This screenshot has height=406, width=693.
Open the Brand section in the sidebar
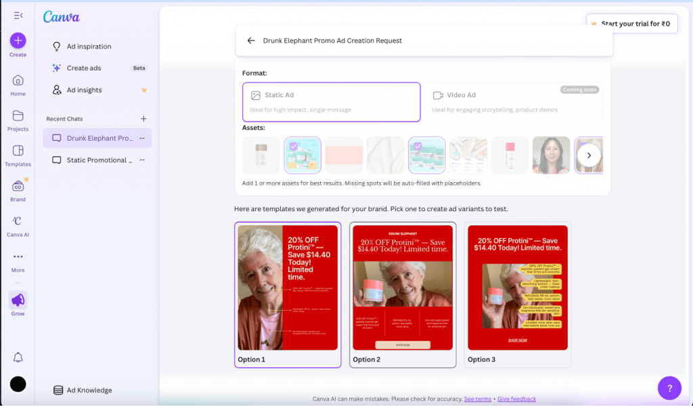tap(17, 187)
